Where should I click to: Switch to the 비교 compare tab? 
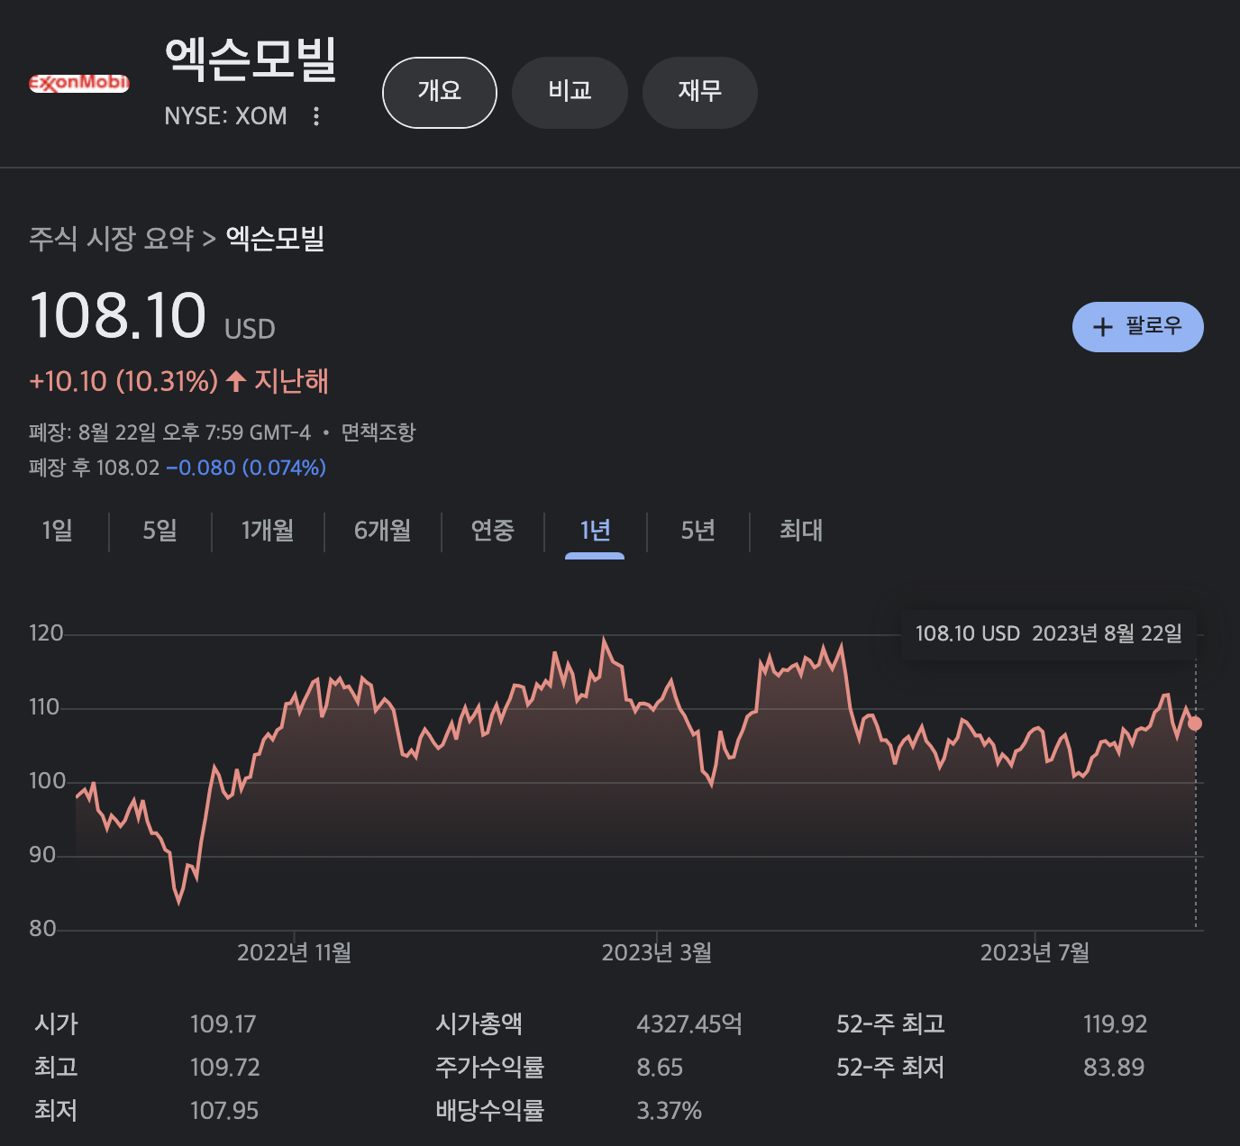pyautogui.click(x=570, y=92)
